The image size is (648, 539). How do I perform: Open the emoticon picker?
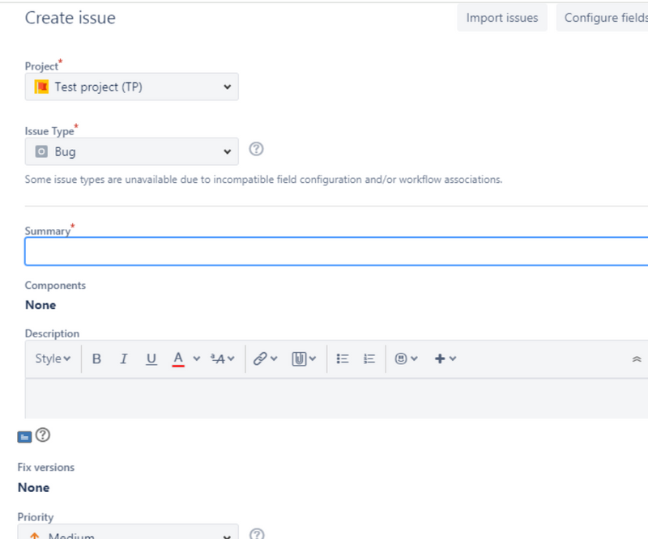click(406, 359)
